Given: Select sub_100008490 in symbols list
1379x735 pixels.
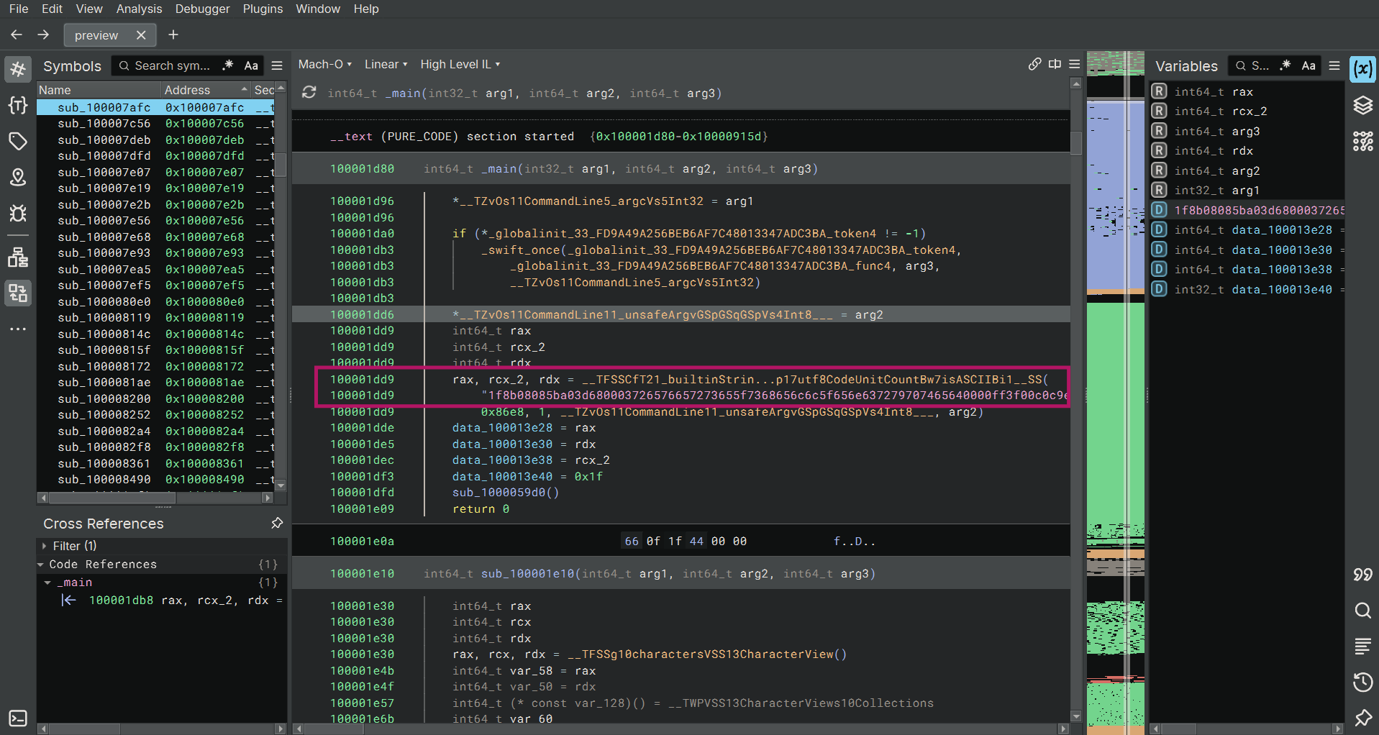Looking at the screenshot, I should pos(155,480).
